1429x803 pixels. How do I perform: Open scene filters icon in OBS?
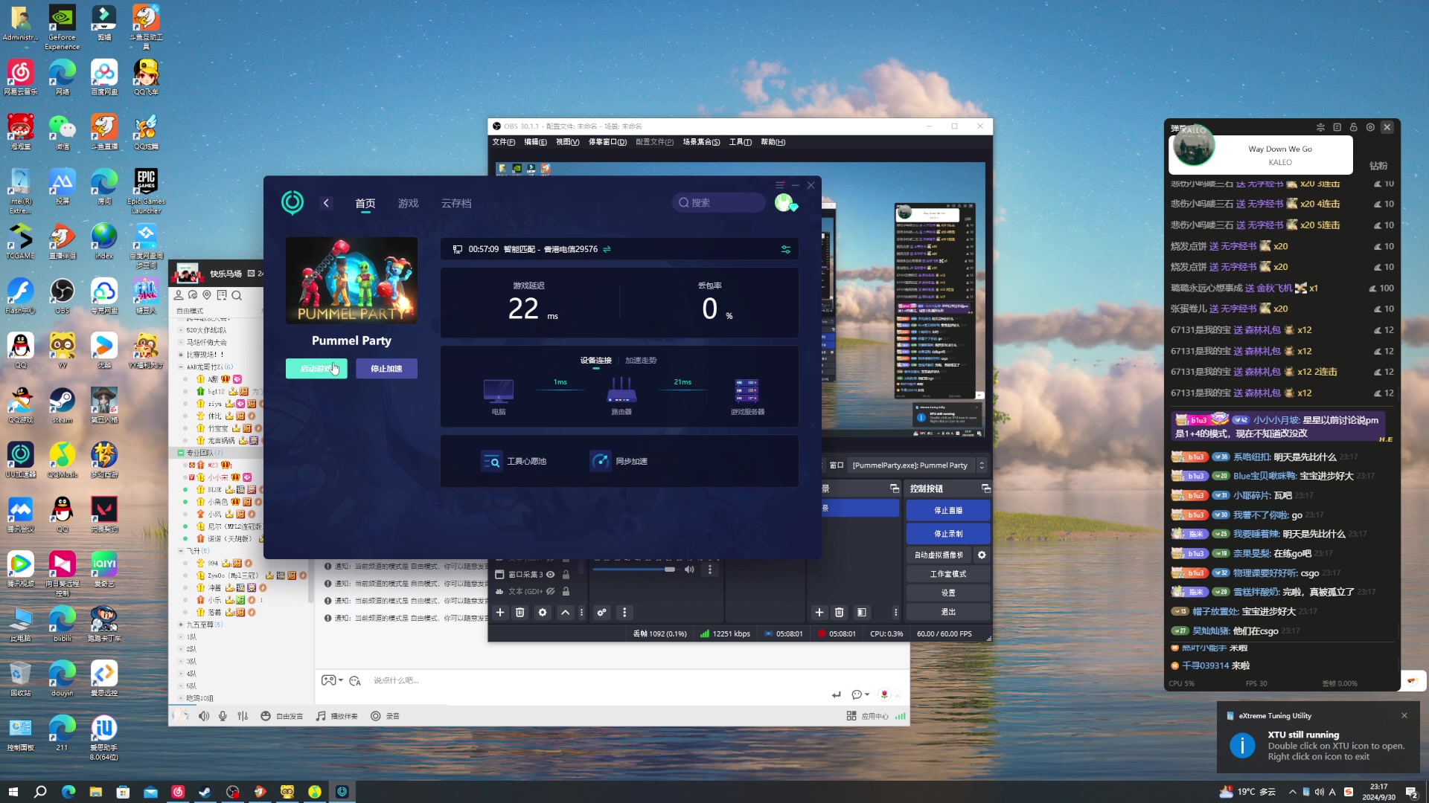[862, 612]
